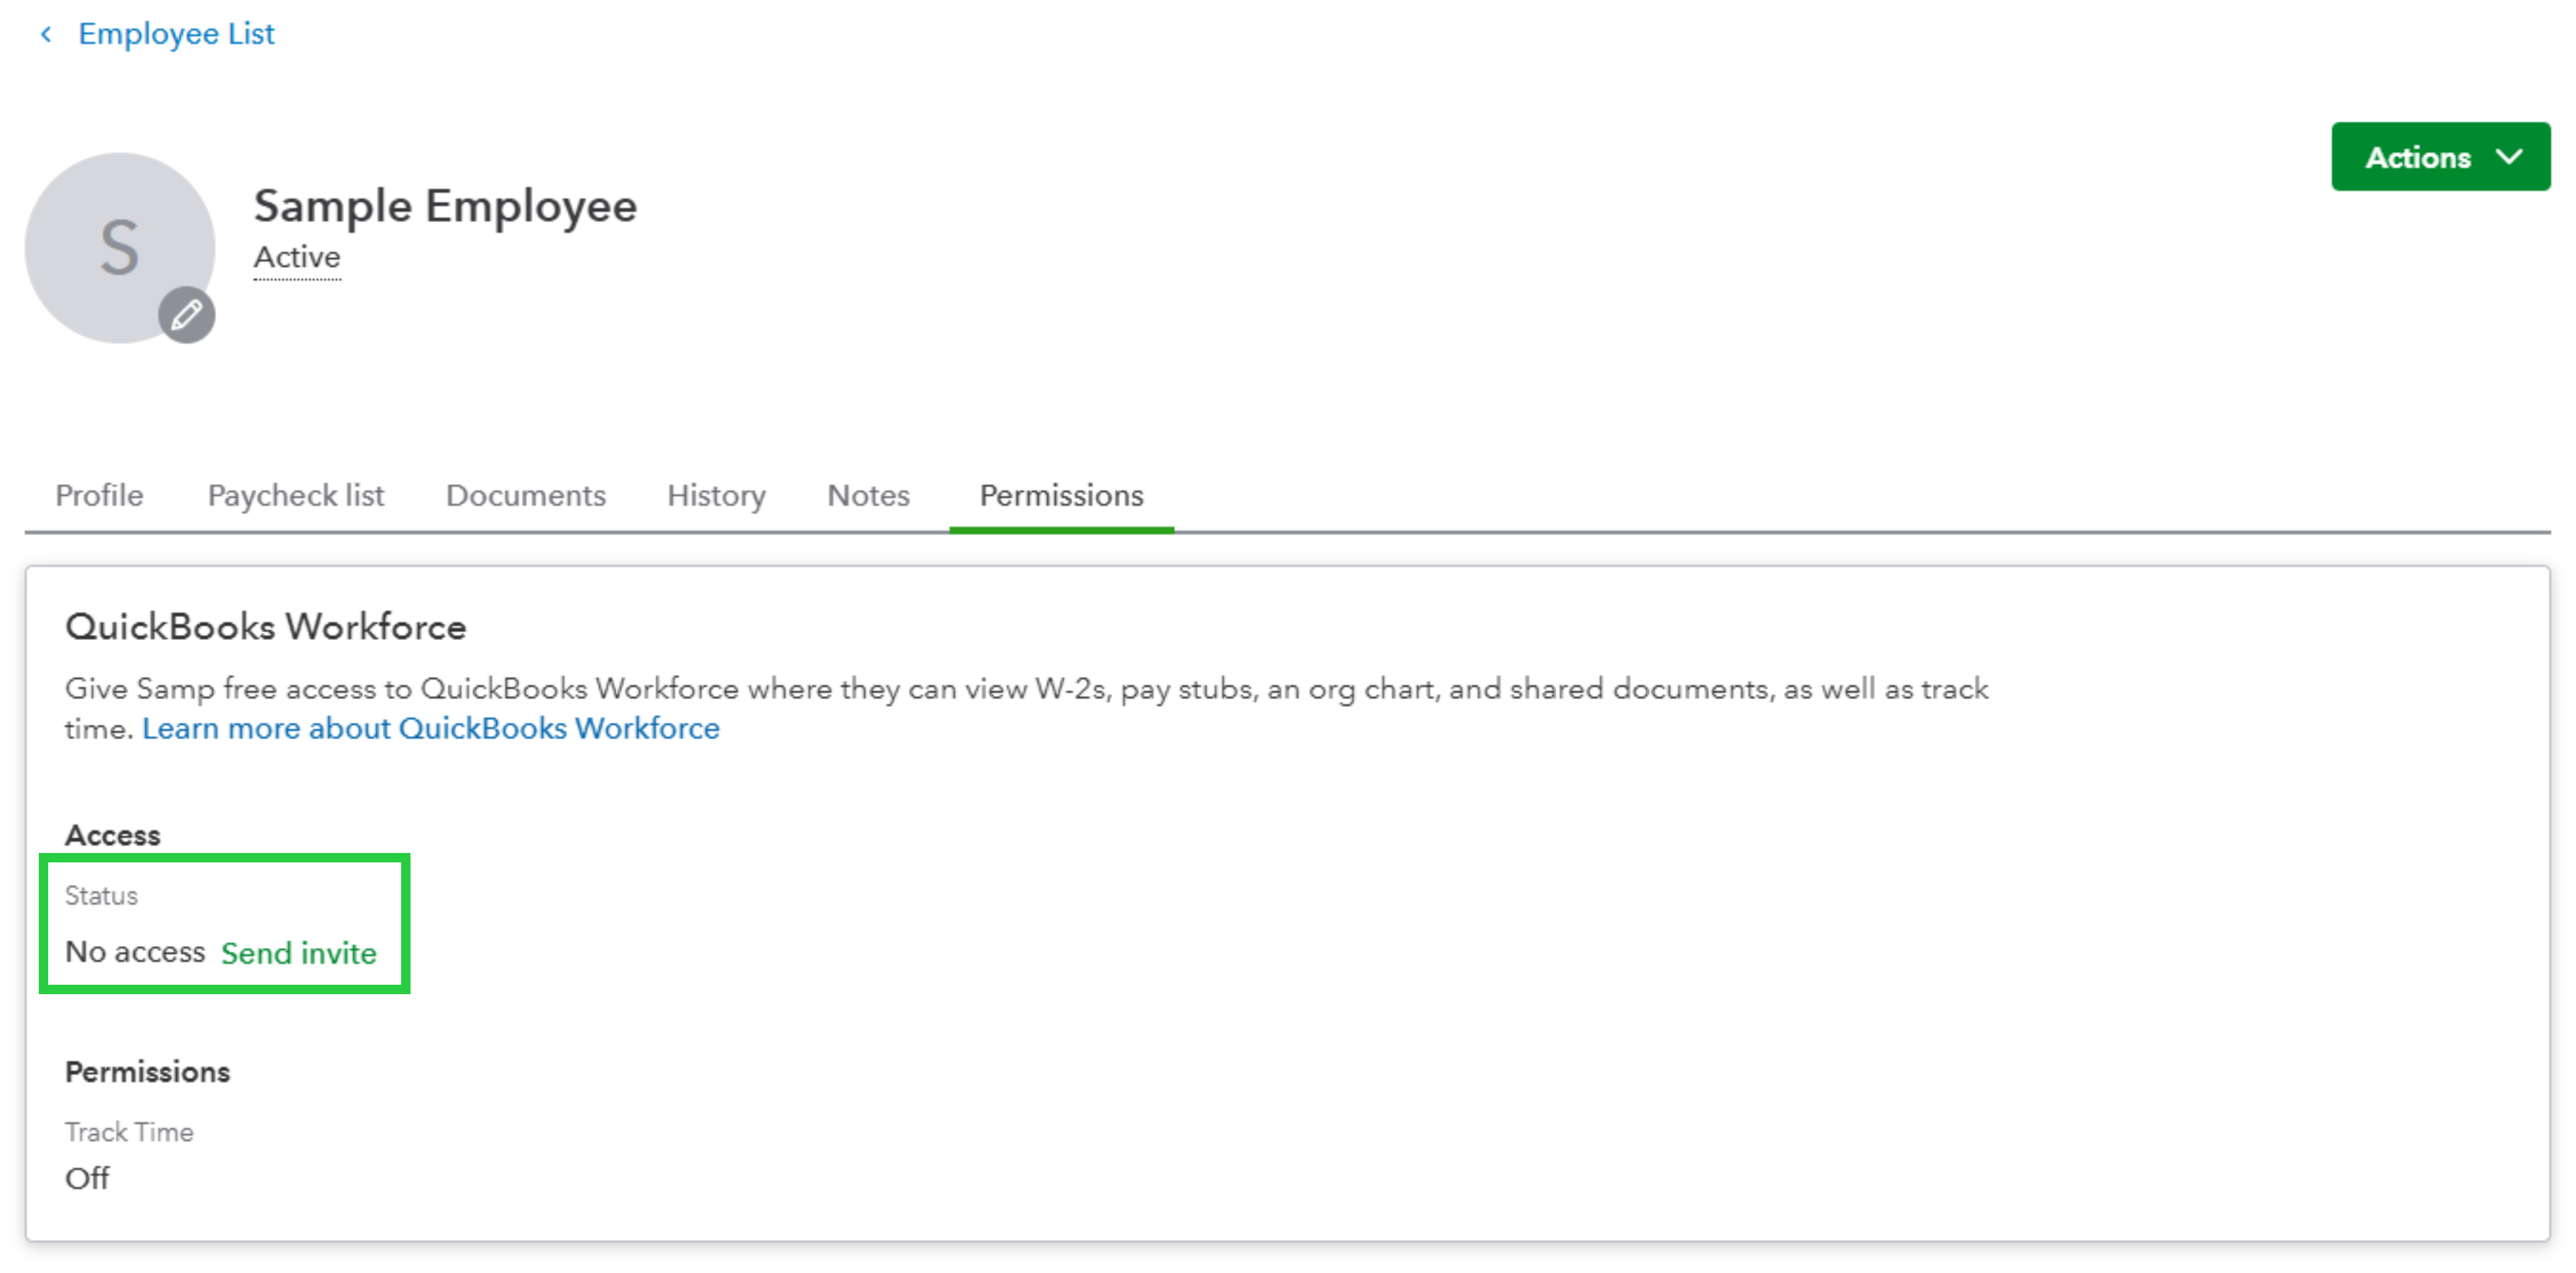Open the Notes tab
The width and height of the screenshot is (2576, 1273).
click(x=867, y=495)
